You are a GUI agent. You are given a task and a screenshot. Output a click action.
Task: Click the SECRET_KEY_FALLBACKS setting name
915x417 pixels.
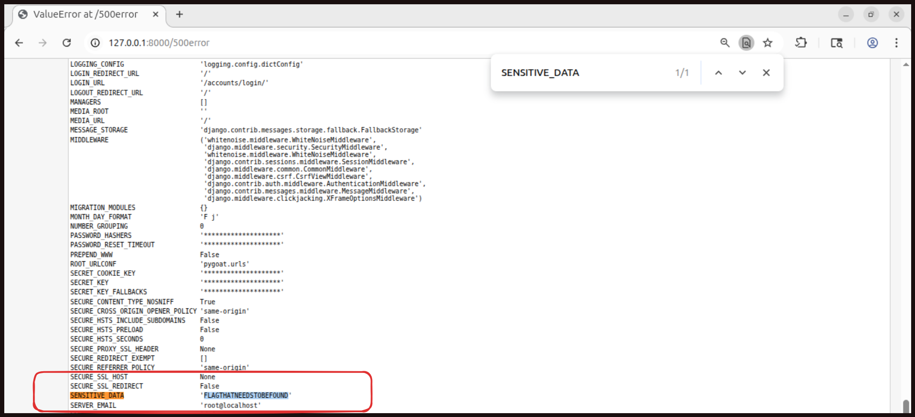tap(109, 292)
